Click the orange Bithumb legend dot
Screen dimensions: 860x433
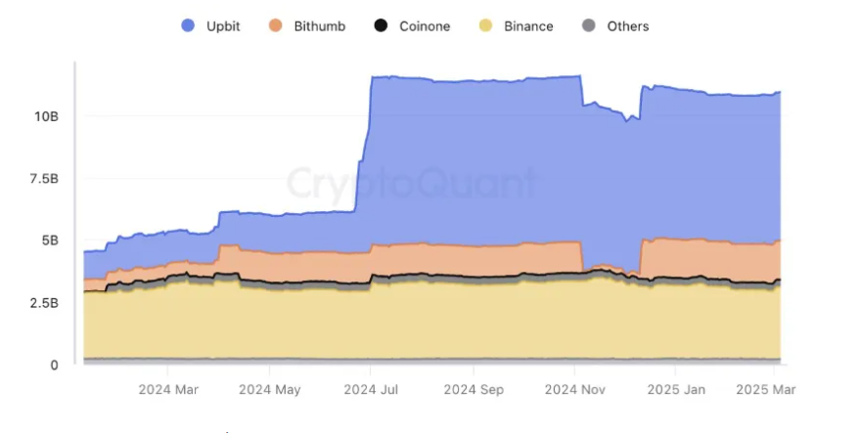(276, 26)
